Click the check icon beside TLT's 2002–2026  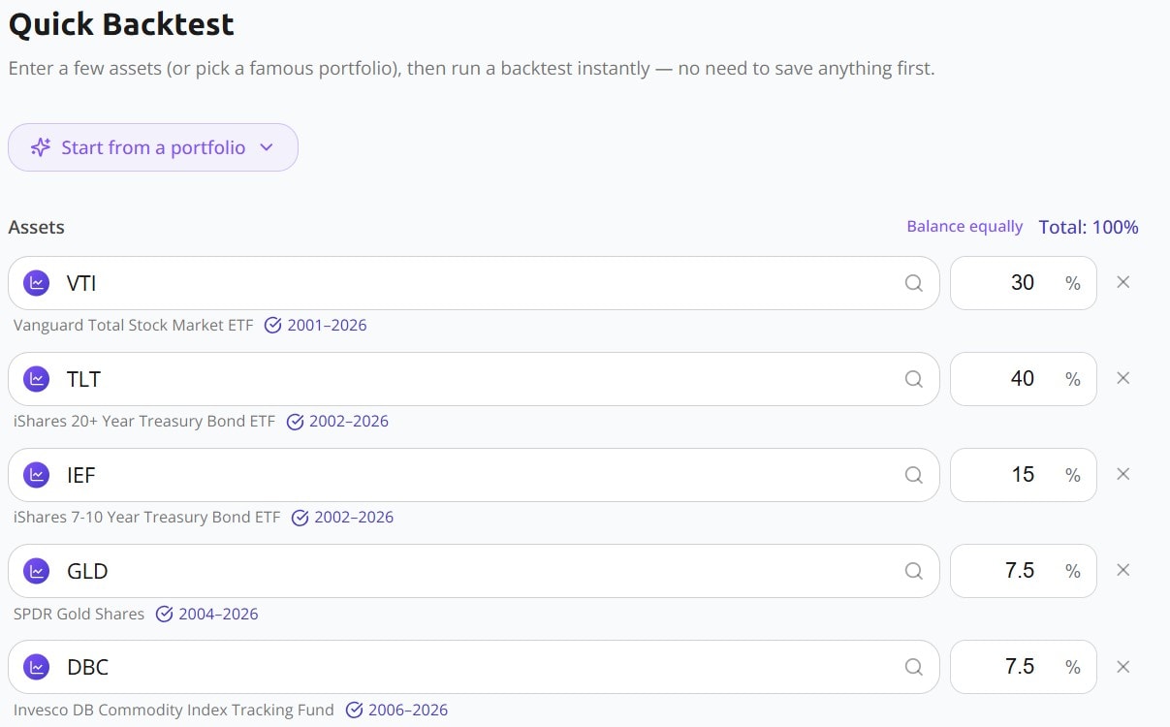click(295, 422)
